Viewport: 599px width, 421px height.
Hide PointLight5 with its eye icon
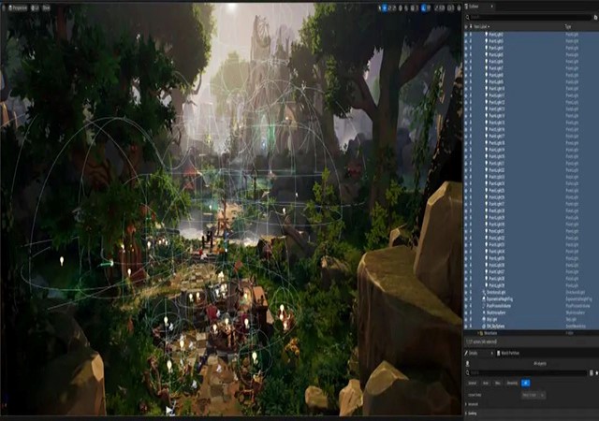(x=466, y=54)
